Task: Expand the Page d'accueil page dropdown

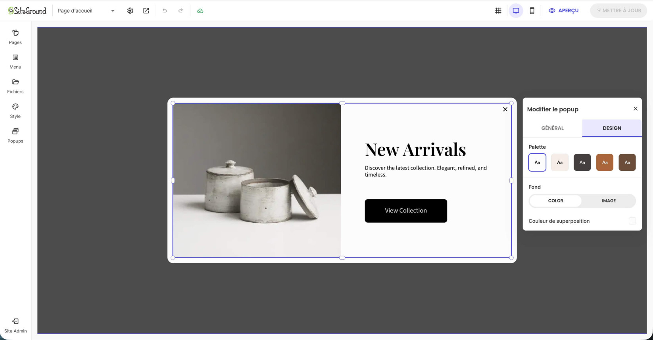Action: pos(86,11)
